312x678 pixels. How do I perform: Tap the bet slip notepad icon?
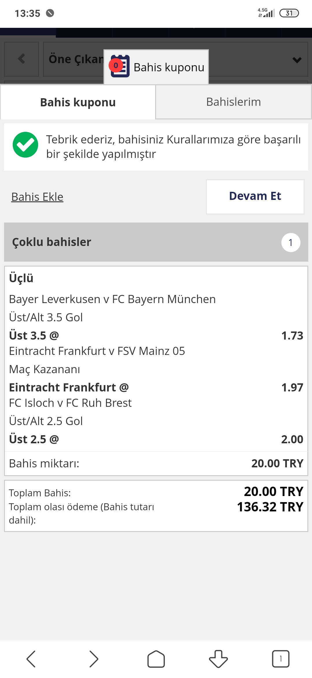coord(120,66)
